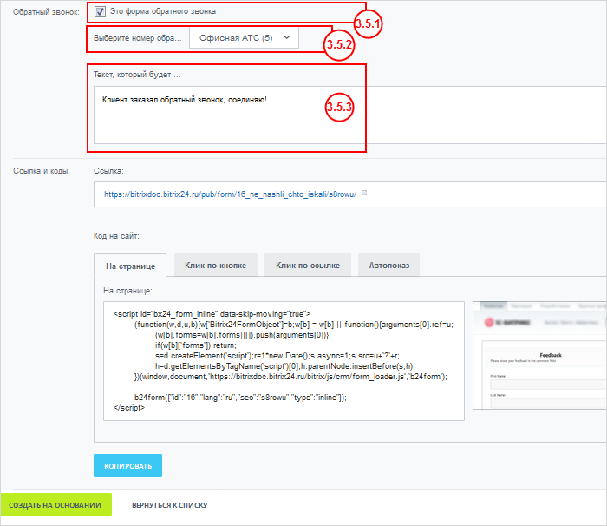Click inside the script code box
Image resolution: width=607 pixels, height=526 pixels.
click(284, 361)
